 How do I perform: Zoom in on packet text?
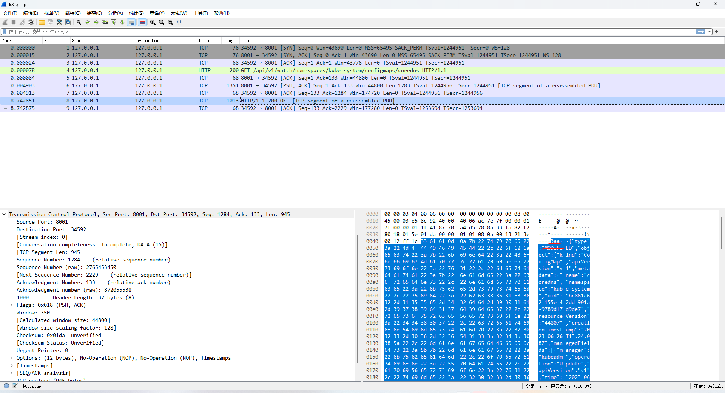click(153, 22)
